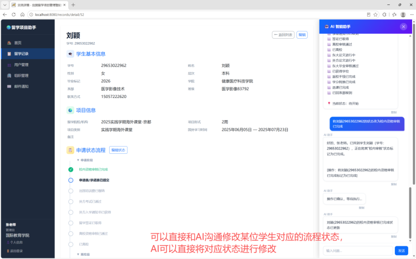
Task: Click the circle for 离校资格审核已通过
Action: (x=70, y=234)
